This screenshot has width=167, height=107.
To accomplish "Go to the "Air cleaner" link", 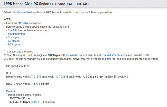I will pyautogui.click(x=14, y=41).
